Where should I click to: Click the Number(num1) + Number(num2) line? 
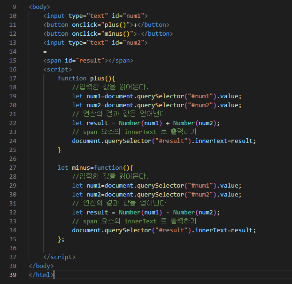click(x=146, y=123)
